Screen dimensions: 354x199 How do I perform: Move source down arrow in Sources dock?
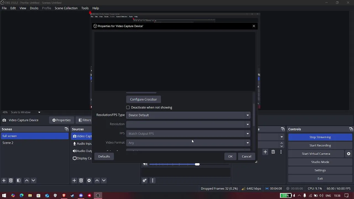[x=104, y=180]
